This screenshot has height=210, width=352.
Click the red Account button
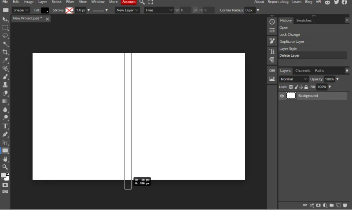point(129,2)
